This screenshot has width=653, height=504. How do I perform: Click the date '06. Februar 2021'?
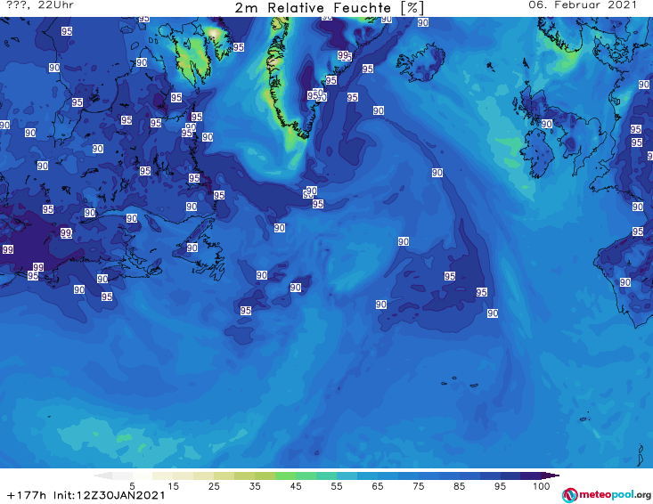click(x=583, y=5)
